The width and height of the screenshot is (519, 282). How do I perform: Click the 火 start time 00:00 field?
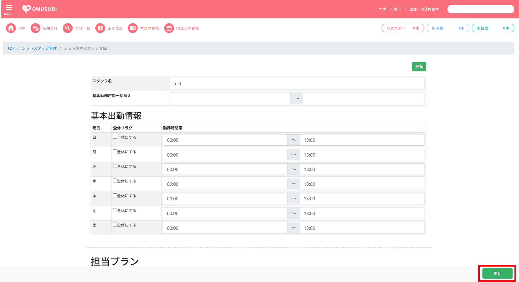click(225, 169)
